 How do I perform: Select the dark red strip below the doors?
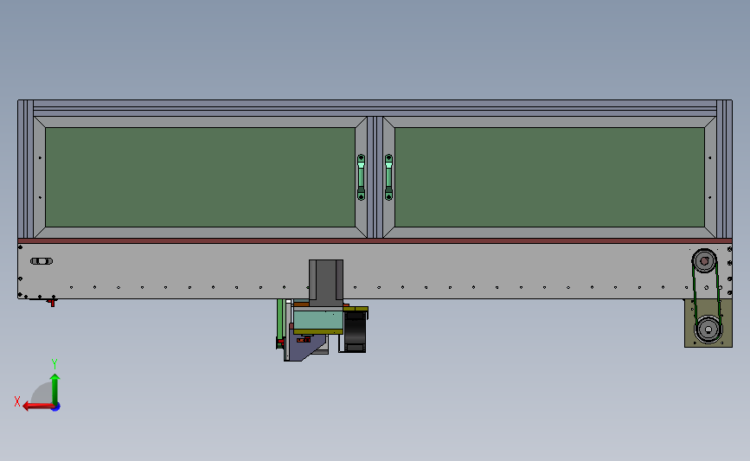tap(375, 240)
